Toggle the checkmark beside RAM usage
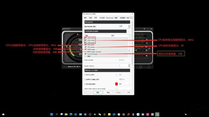Screen dimensions: 209x117 tap(86, 49)
